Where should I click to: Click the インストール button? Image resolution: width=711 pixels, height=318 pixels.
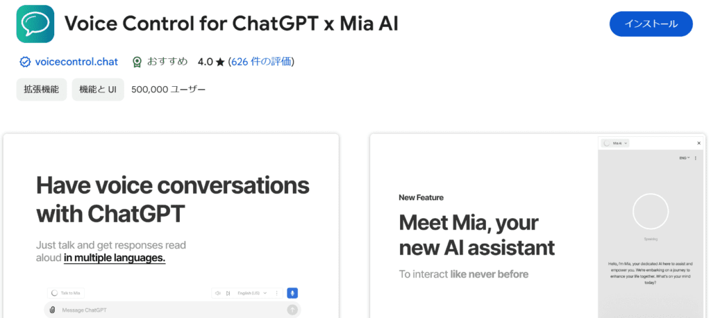click(x=651, y=24)
